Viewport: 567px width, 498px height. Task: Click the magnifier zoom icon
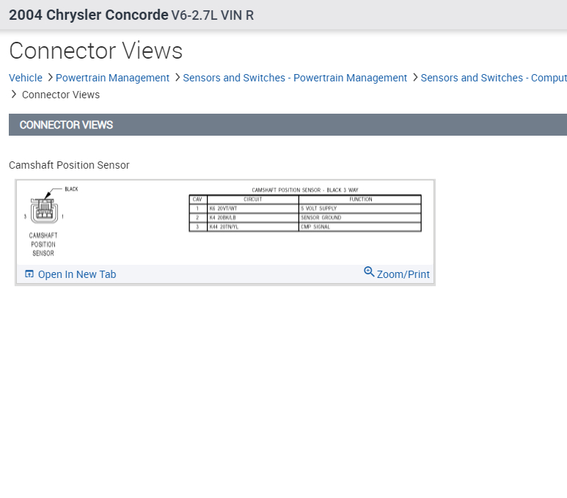click(x=369, y=272)
